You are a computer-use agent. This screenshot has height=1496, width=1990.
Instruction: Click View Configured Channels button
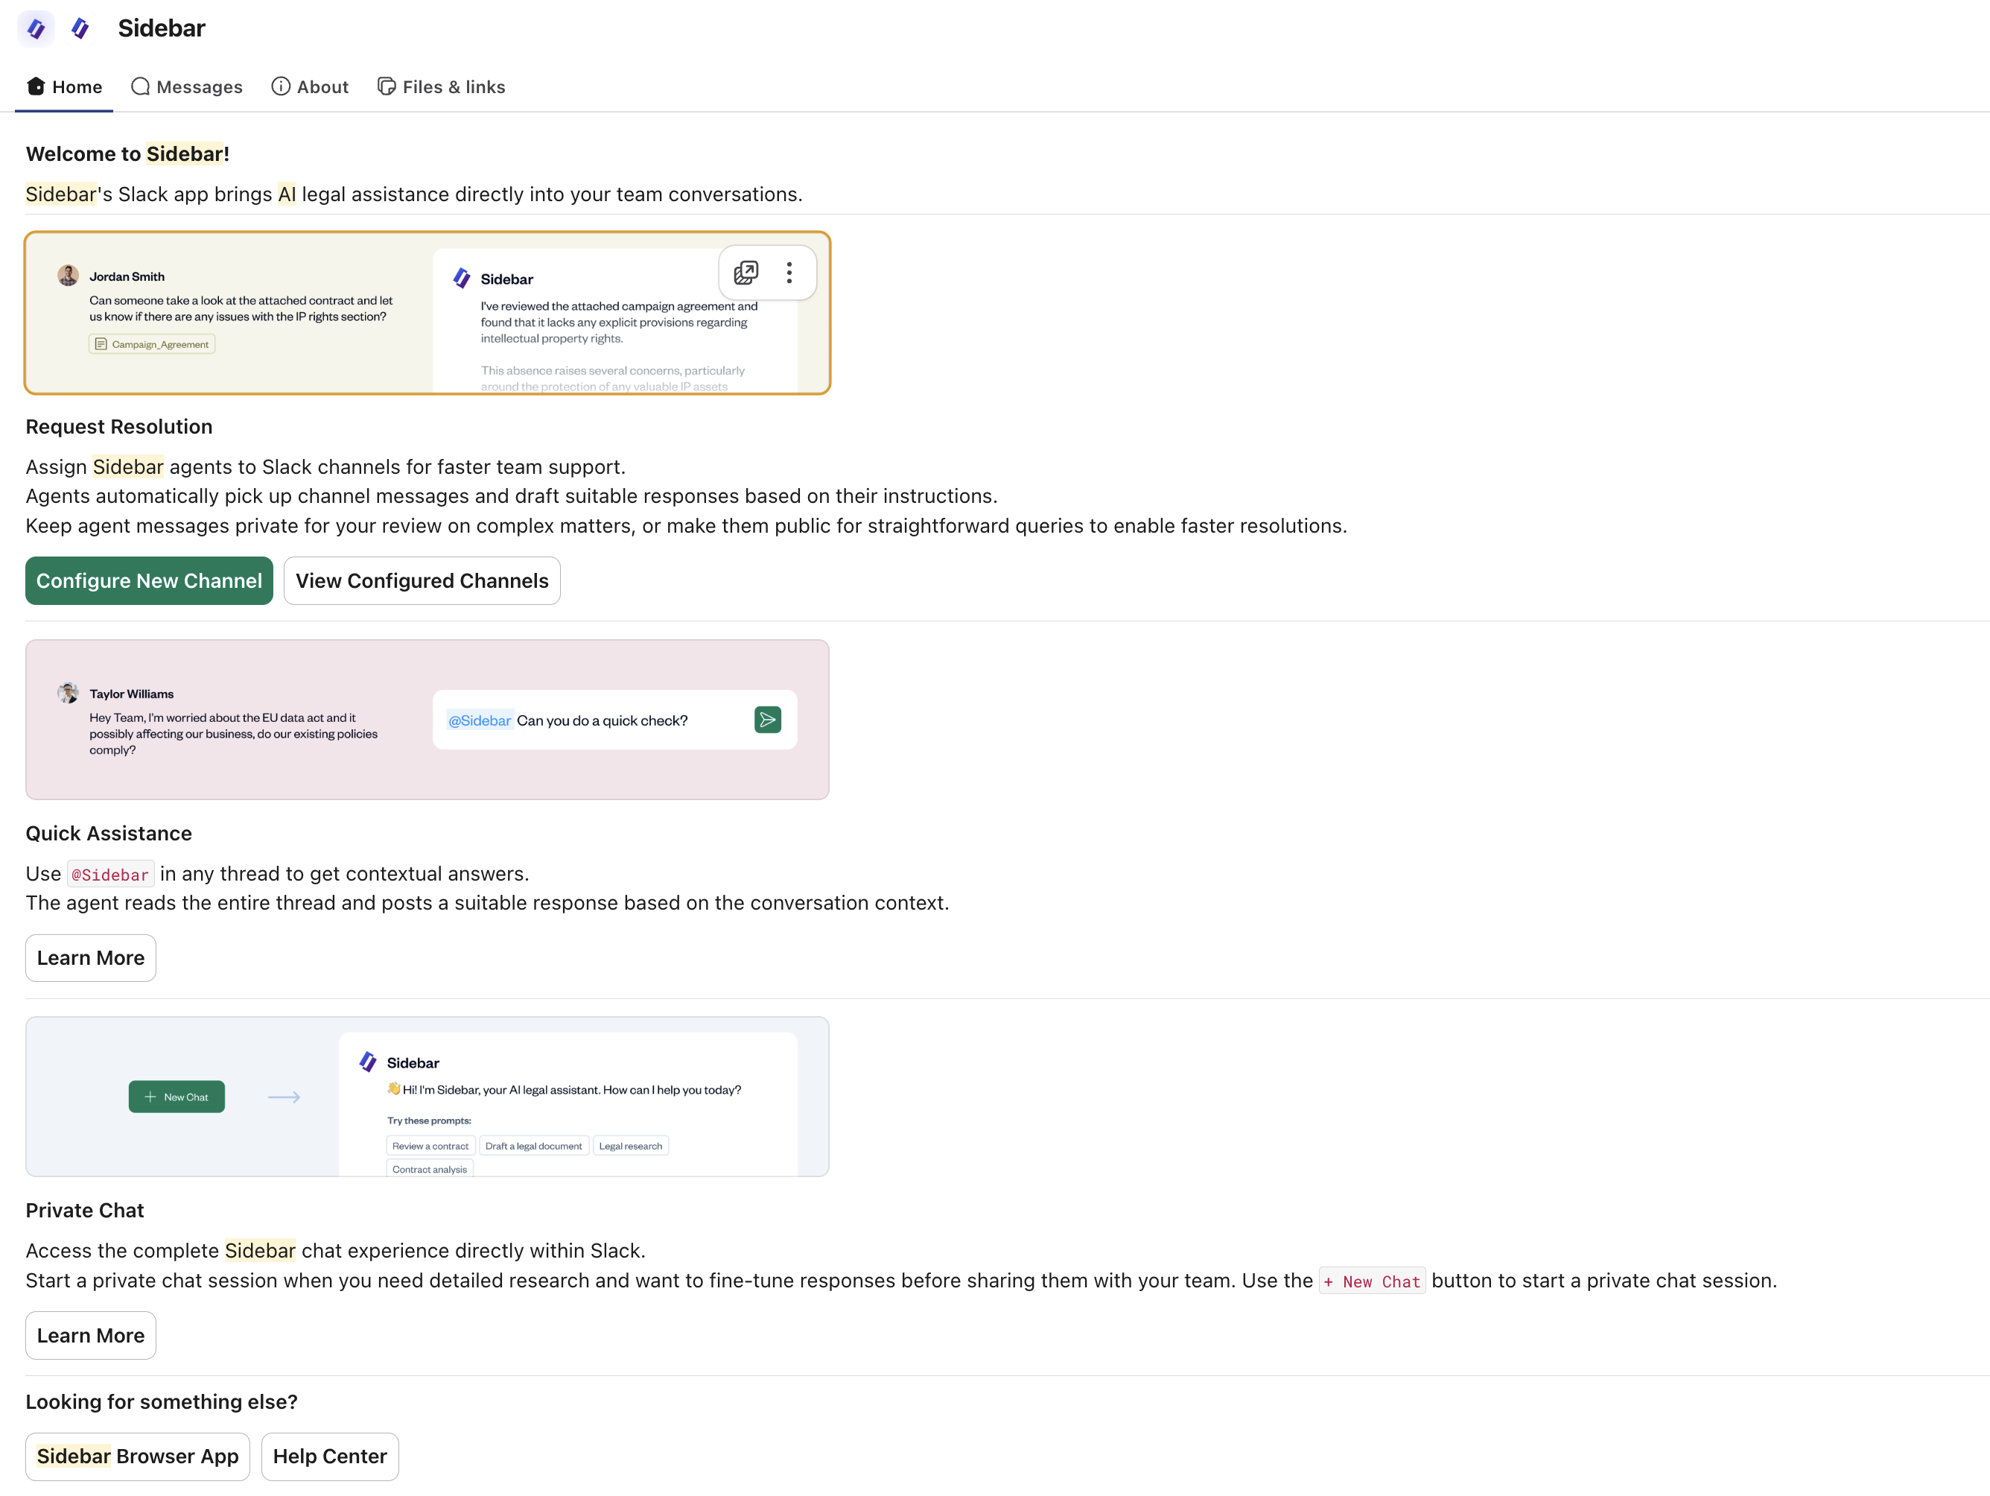coord(422,580)
